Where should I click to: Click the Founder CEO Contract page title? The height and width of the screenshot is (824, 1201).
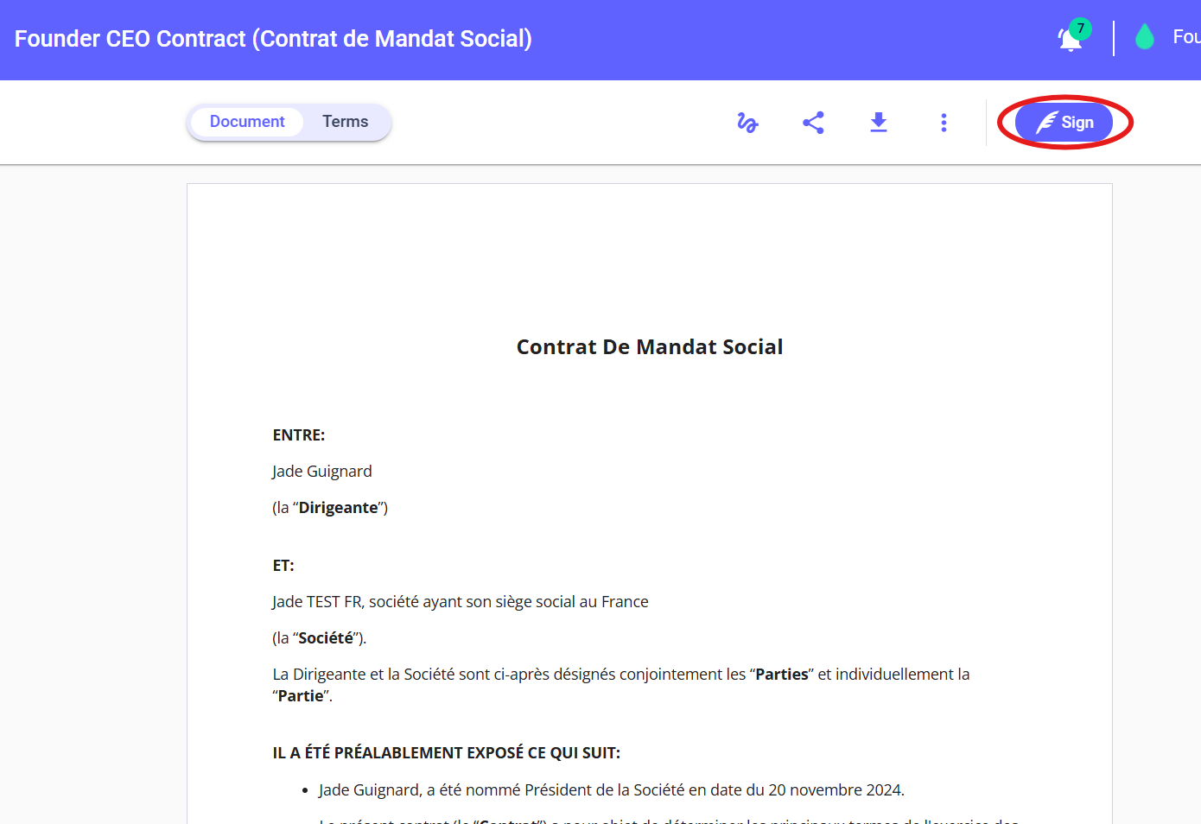pyautogui.click(x=273, y=39)
